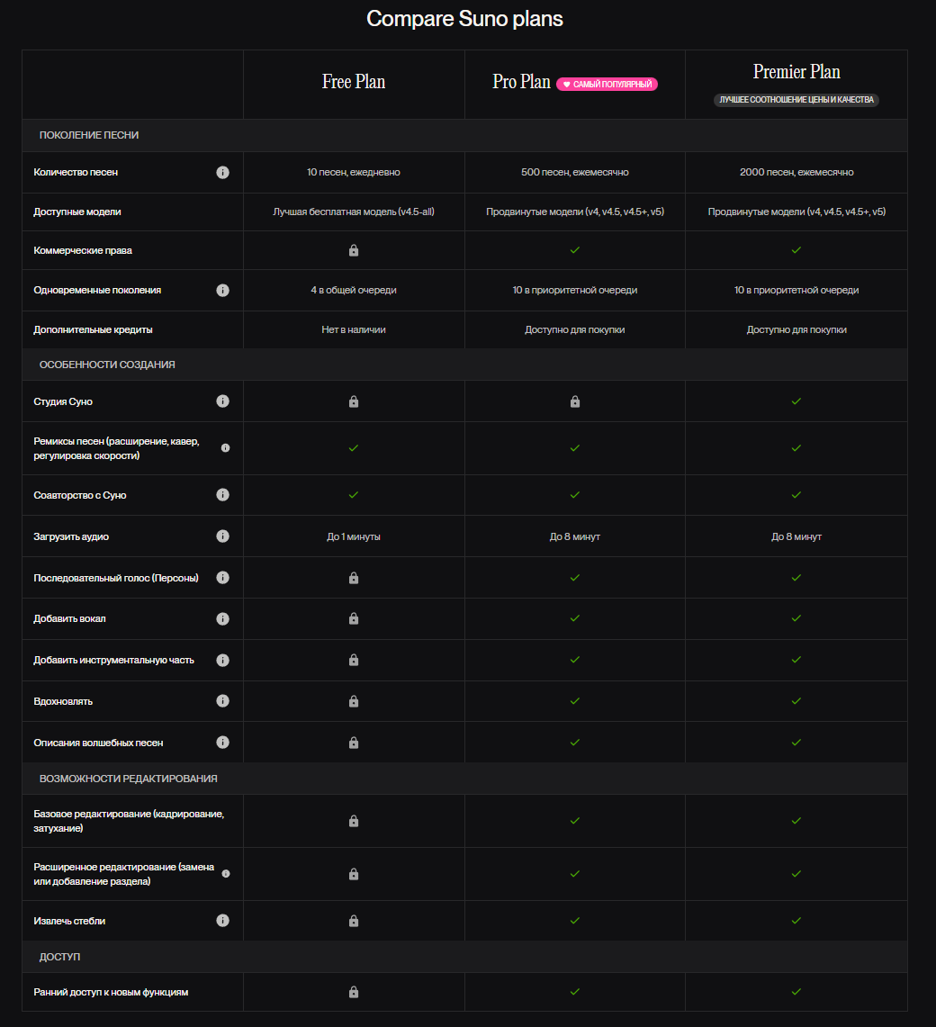Select the Free Plan column header
The width and height of the screenshot is (936, 1027).
click(x=354, y=82)
